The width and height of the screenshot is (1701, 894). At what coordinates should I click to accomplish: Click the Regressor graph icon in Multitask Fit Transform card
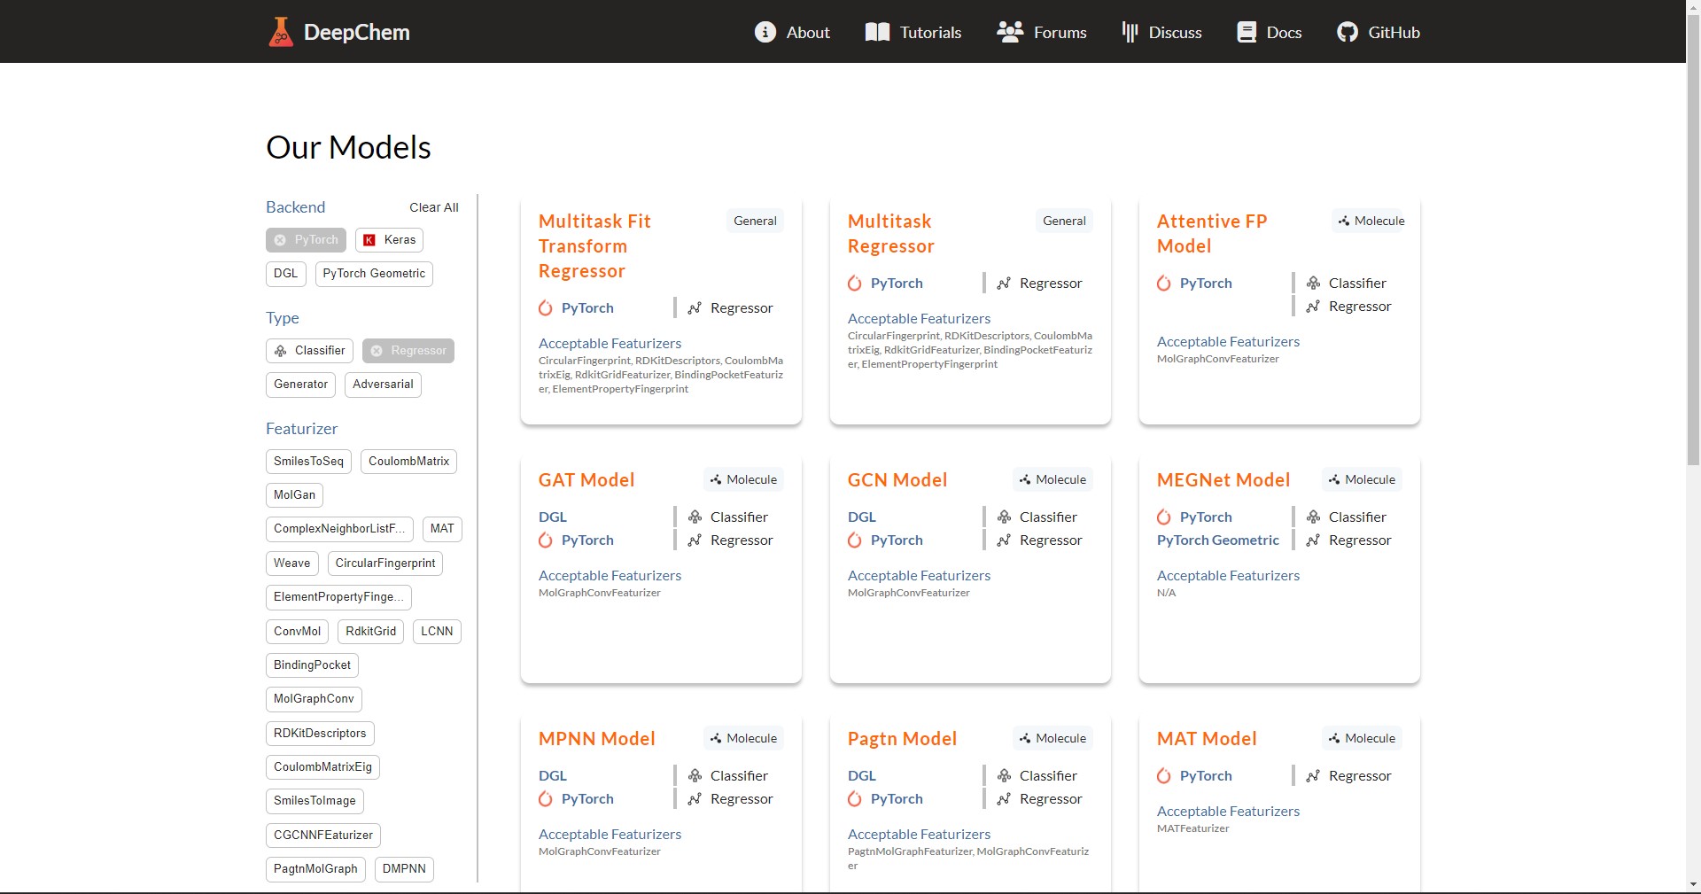coord(695,308)
